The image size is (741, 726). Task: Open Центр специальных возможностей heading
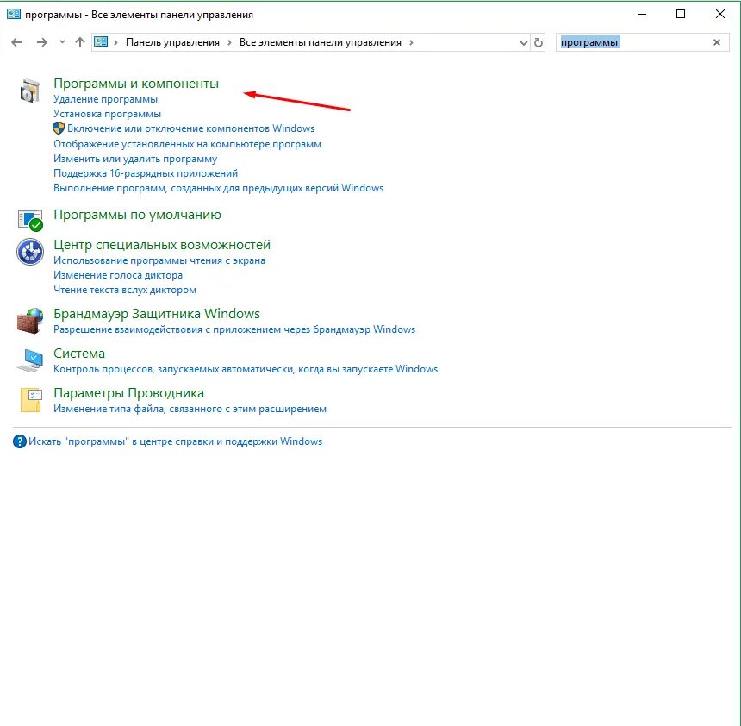point(162,245)
